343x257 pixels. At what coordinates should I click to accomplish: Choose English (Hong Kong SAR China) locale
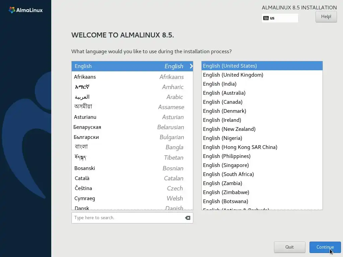click(262, 147)
